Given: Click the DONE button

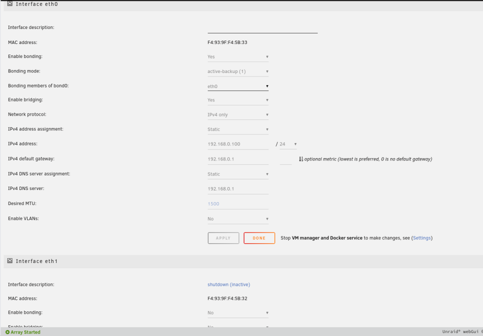Looking at the screenshot, I should tap(259, 238).
